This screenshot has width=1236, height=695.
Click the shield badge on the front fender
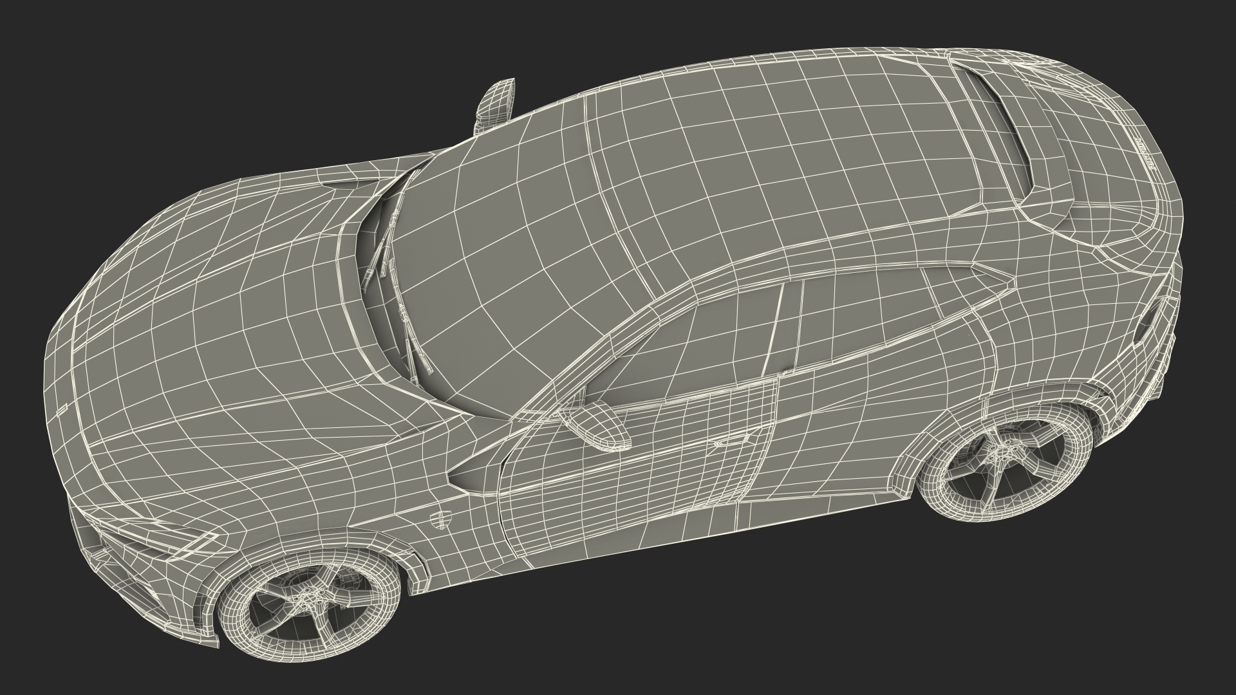tap(441, 519)
